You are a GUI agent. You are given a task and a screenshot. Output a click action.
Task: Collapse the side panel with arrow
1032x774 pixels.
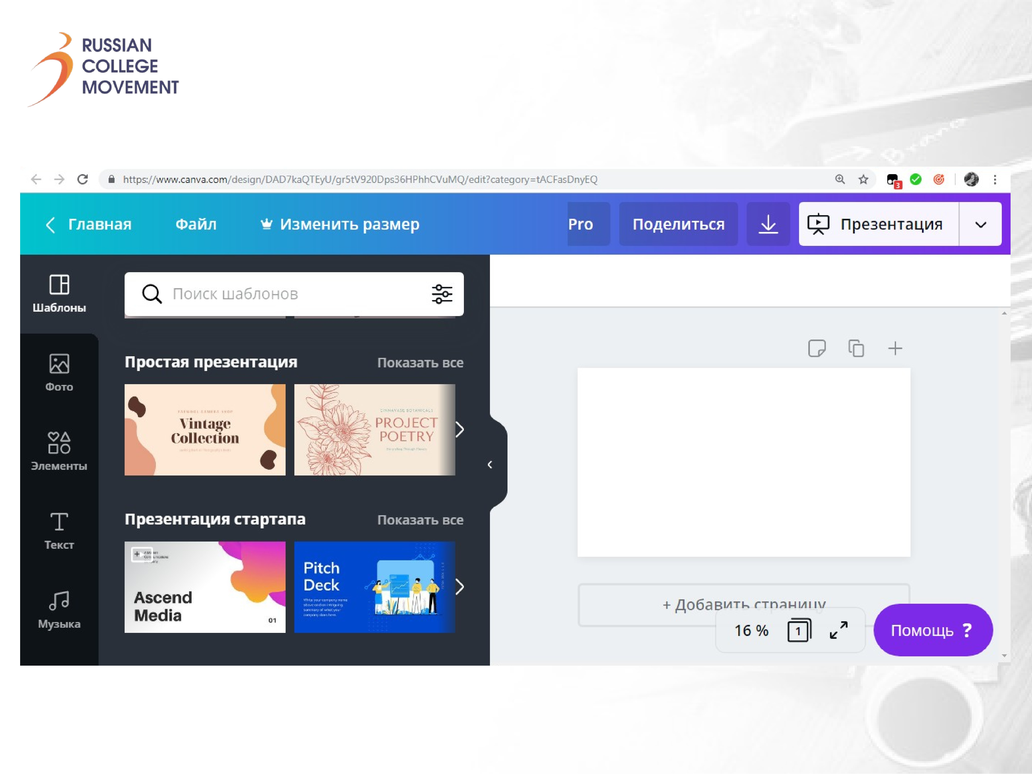tap(490, 464)
